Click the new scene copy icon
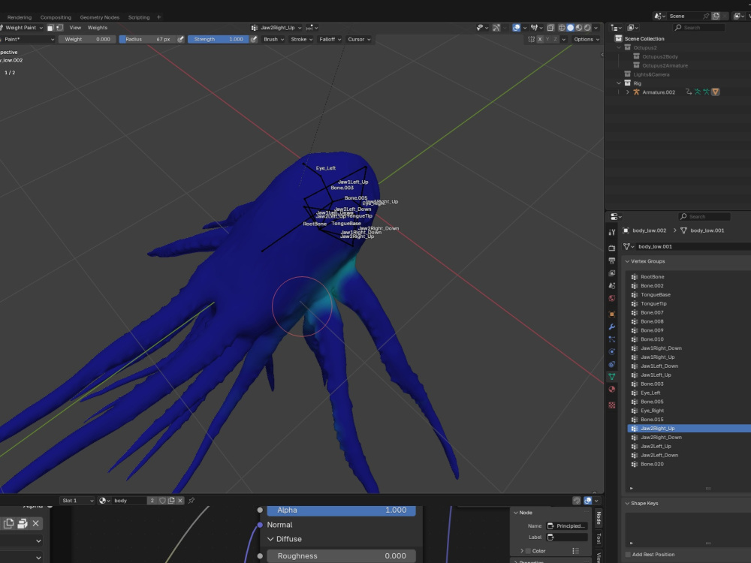Image resolution: width=751 pixels, height=563 pixels. click(x=716, y=16)
